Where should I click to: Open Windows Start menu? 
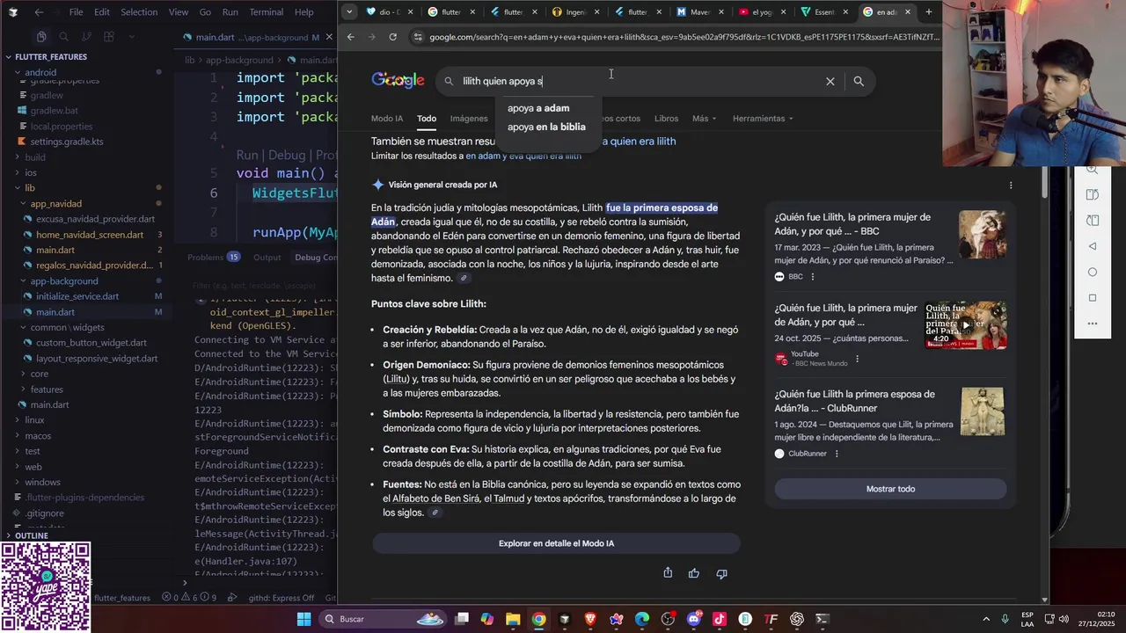pyautogui.click(x=303, y=619)
